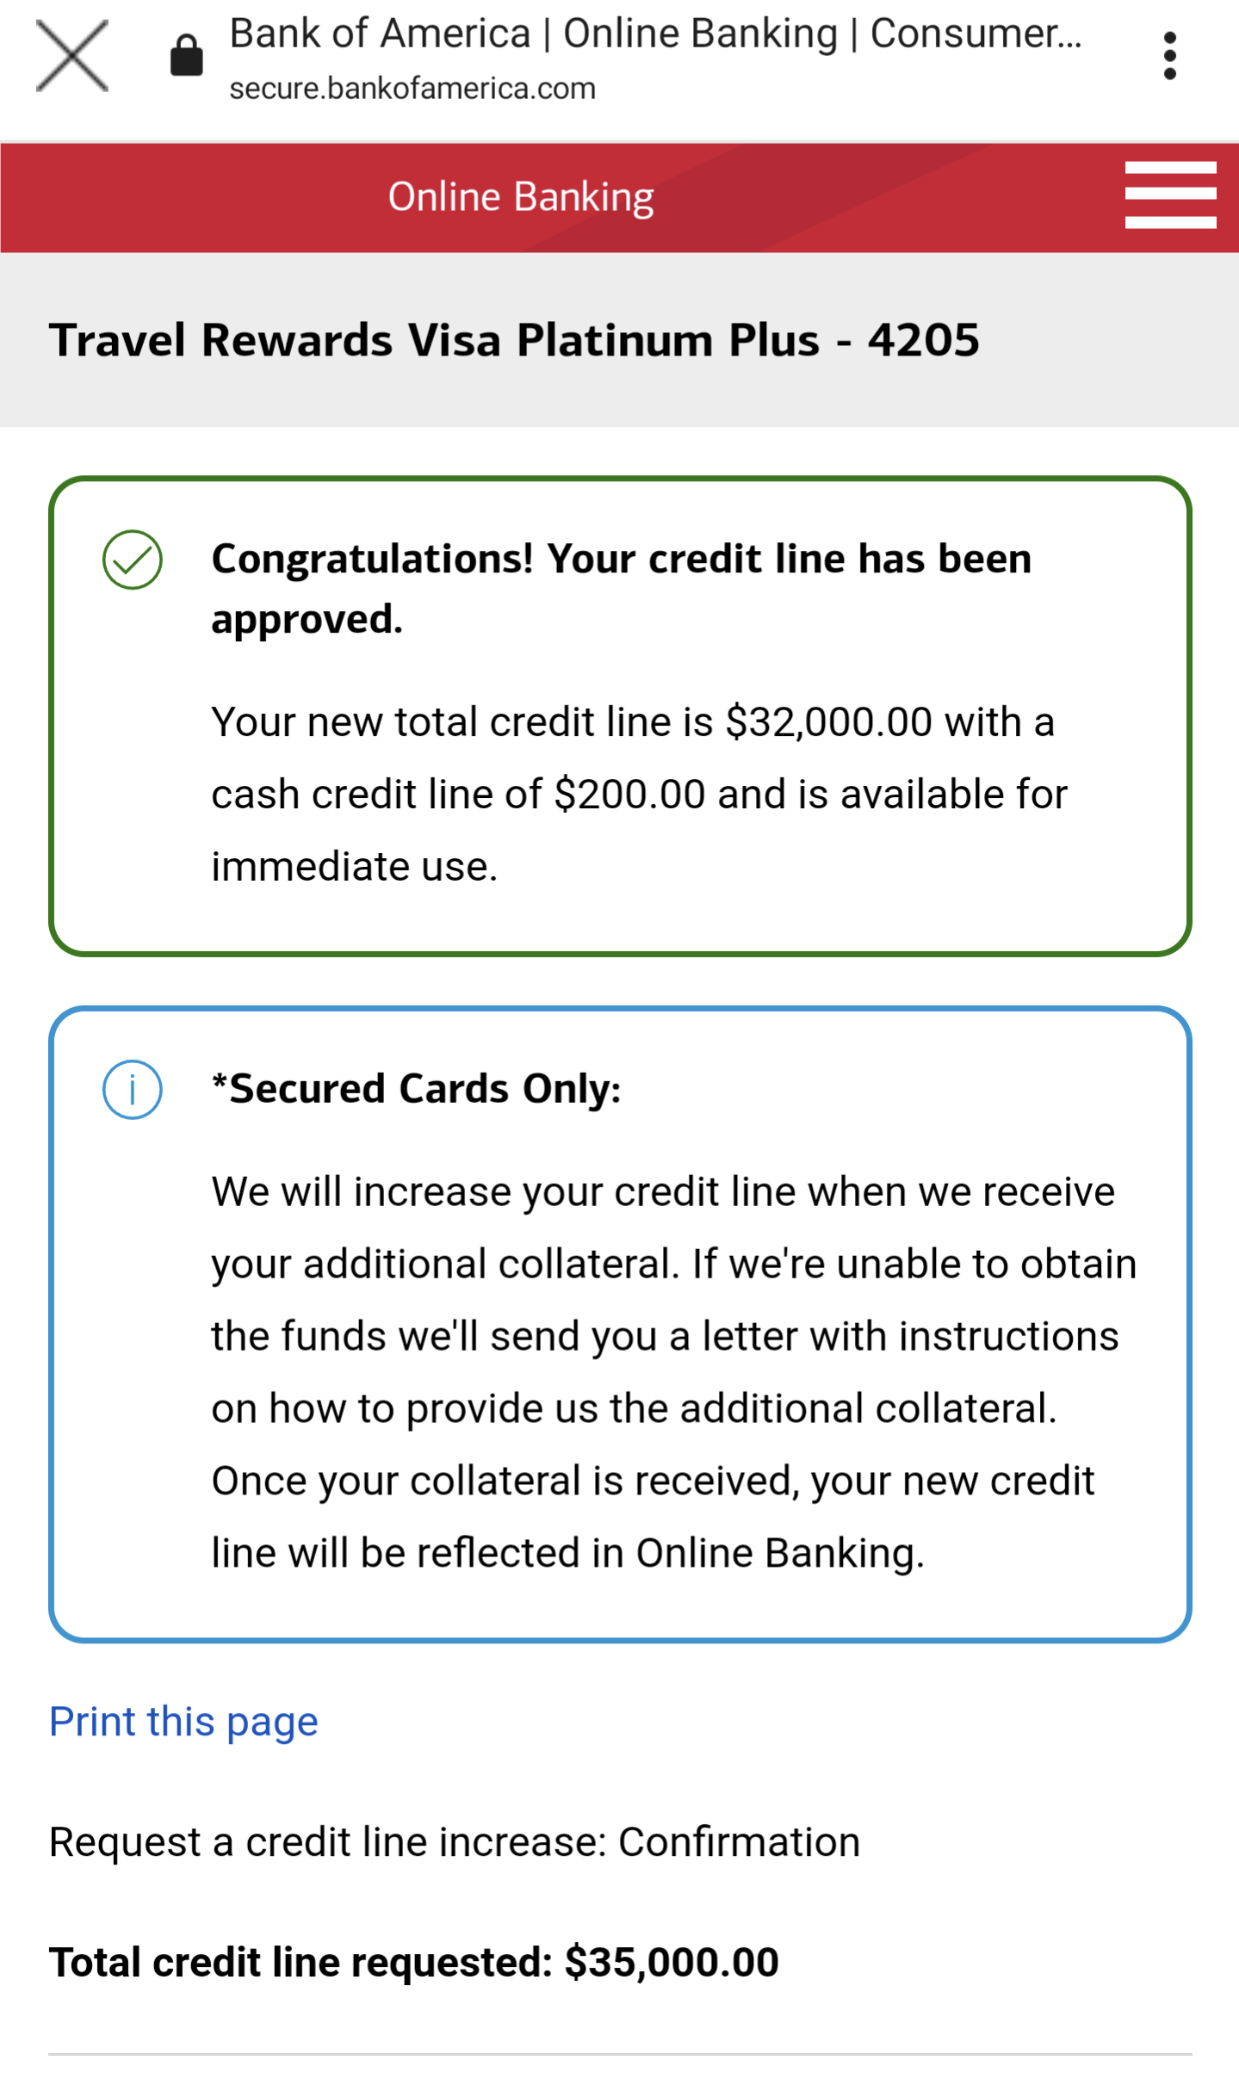
Task: Tap the $32,000.00 new credit line text
Action: point(828,721)
